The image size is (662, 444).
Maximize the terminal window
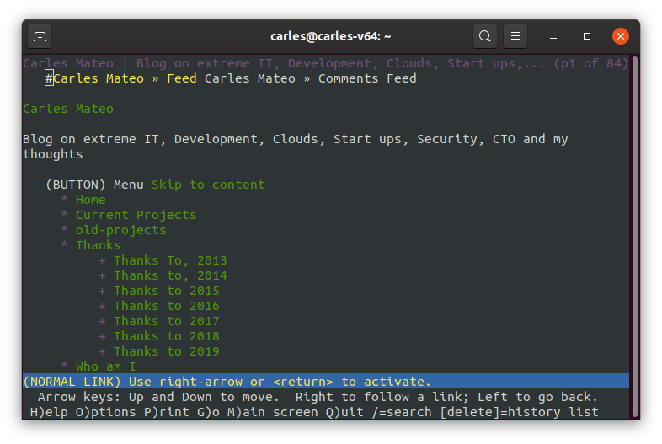(587, 36)
